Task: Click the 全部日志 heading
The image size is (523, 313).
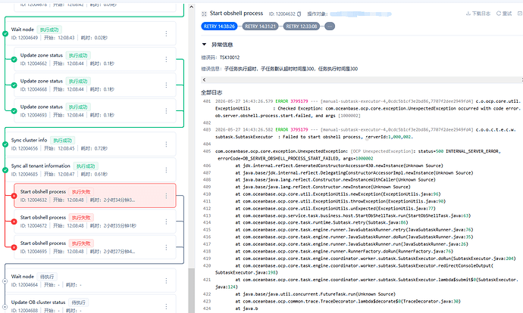Action: [211, 92]
